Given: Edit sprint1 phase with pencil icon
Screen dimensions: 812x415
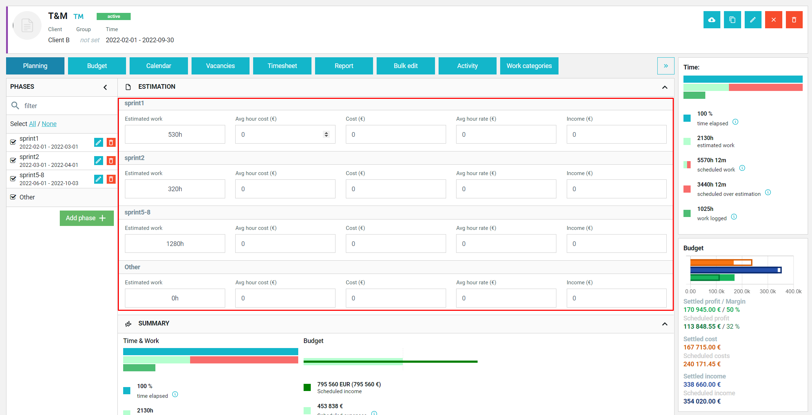Looking at the screenshot, I should coord(98,143).
